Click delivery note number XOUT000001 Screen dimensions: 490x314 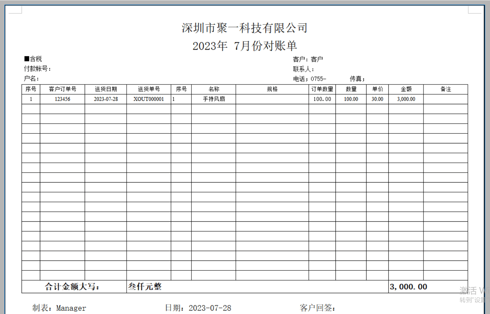tap(148, 99)
